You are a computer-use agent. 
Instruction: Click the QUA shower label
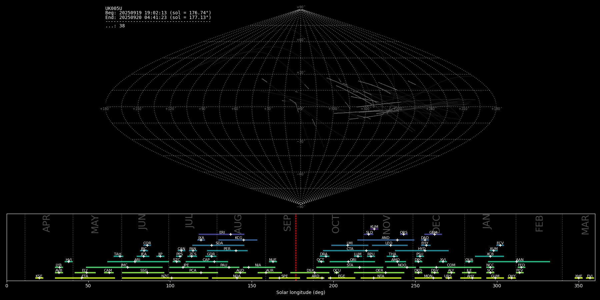tap(469, 260)
